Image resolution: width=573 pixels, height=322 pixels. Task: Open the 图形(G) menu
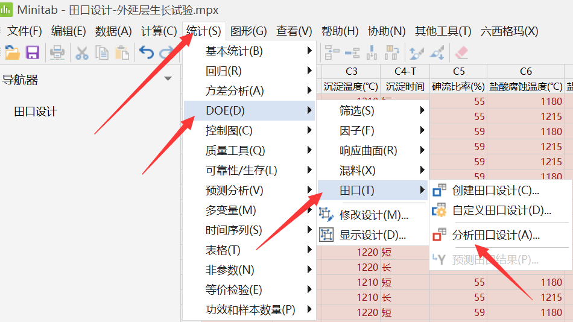pos(249,31)
